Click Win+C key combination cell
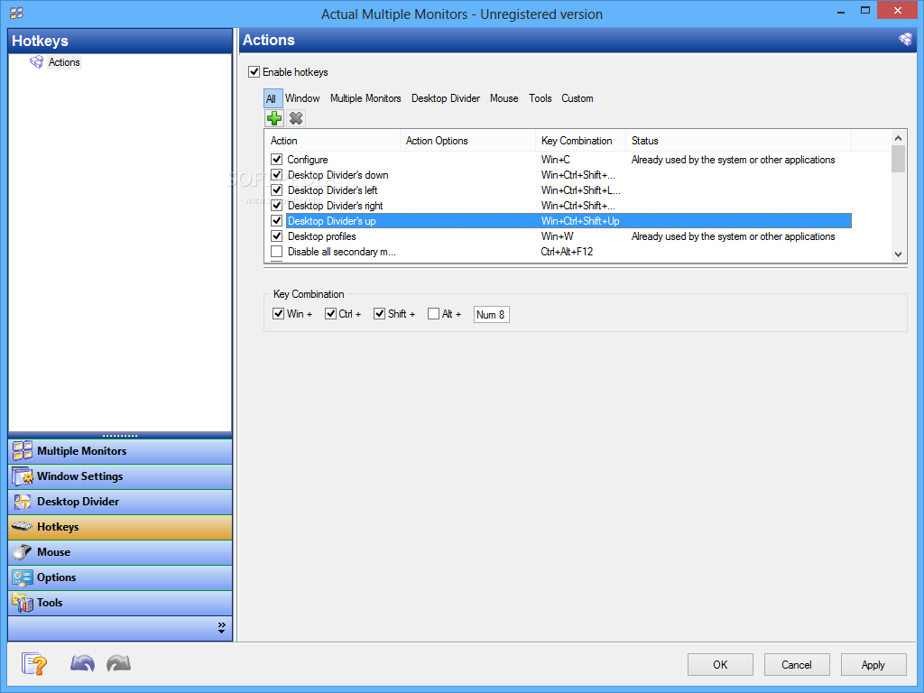 point(556,160)
